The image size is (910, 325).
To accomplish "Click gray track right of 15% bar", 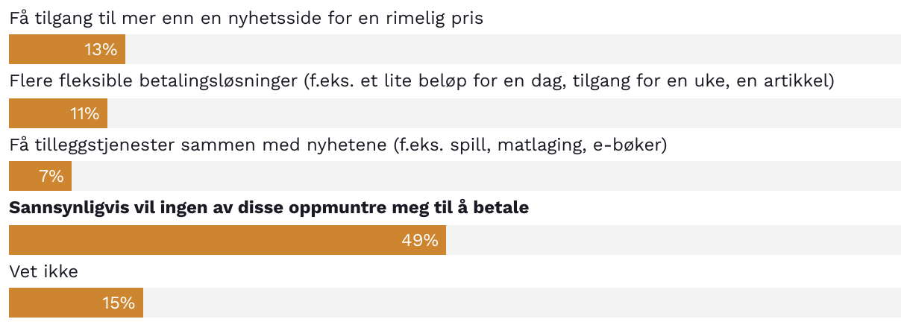I will click(x=522, y=303).
